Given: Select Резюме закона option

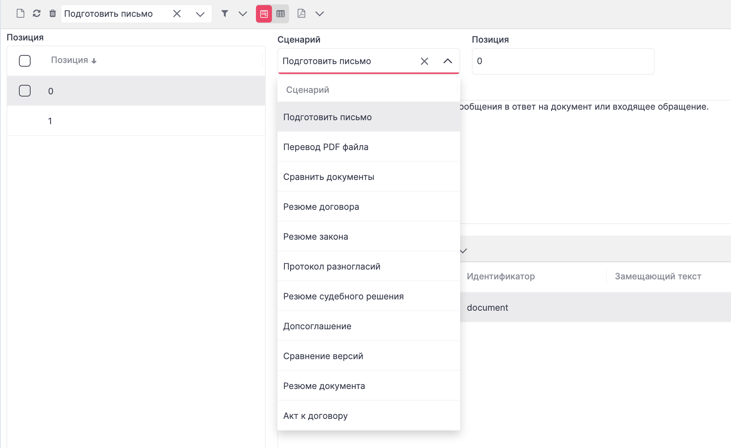Looking at the screenshot, I should [x=368, y=236].
